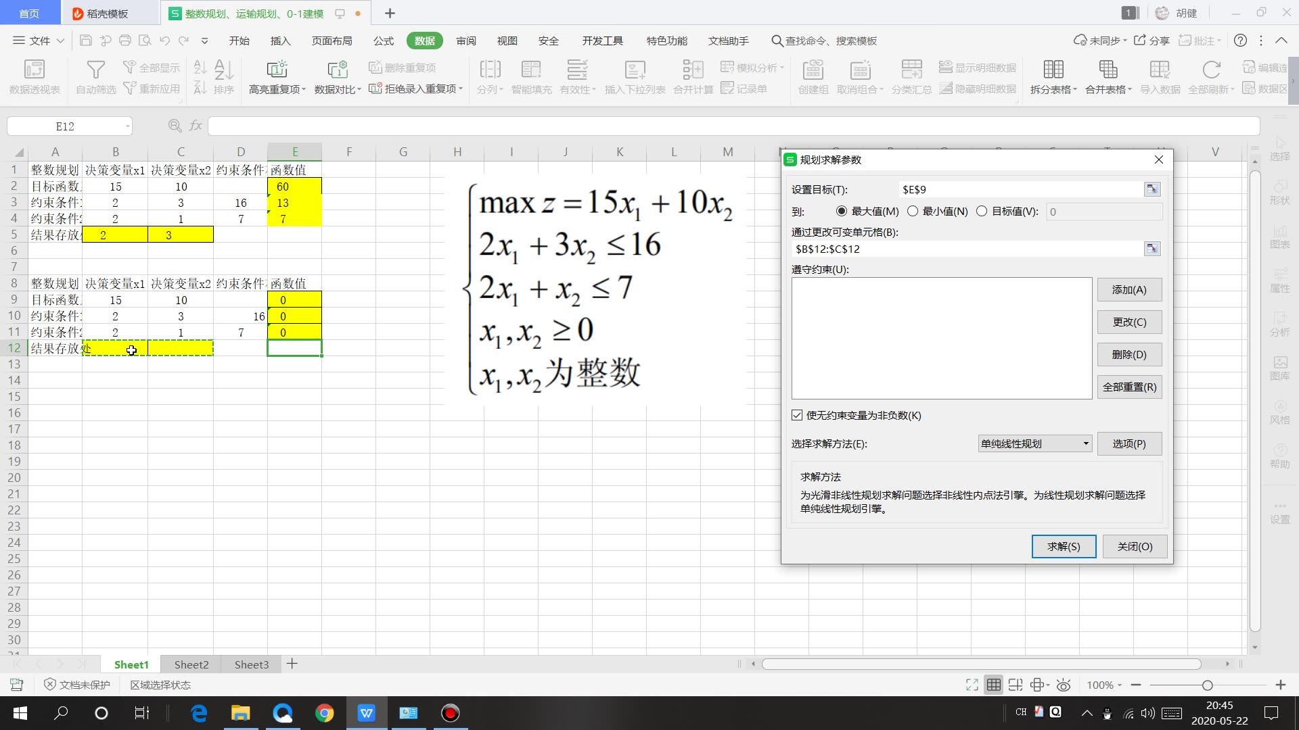1299x730 pixels.
Task: Switch to page layout view in the status bar
Action: pyautogui.click(x=1015, y=685)
